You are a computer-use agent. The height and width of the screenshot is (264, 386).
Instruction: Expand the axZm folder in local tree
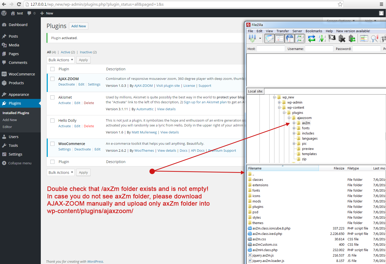pyautogui.click(x=294, y=123)
